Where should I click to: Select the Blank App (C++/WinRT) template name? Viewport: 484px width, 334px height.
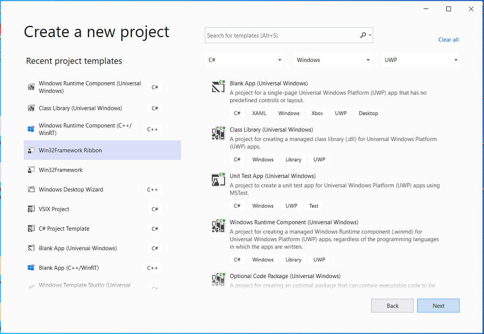(x=69, y=268)
